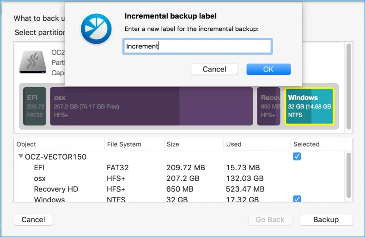Viewport: 365px width, 237px height.
Task: Click the 132.03 GB used value
Action: pos(245,178)
